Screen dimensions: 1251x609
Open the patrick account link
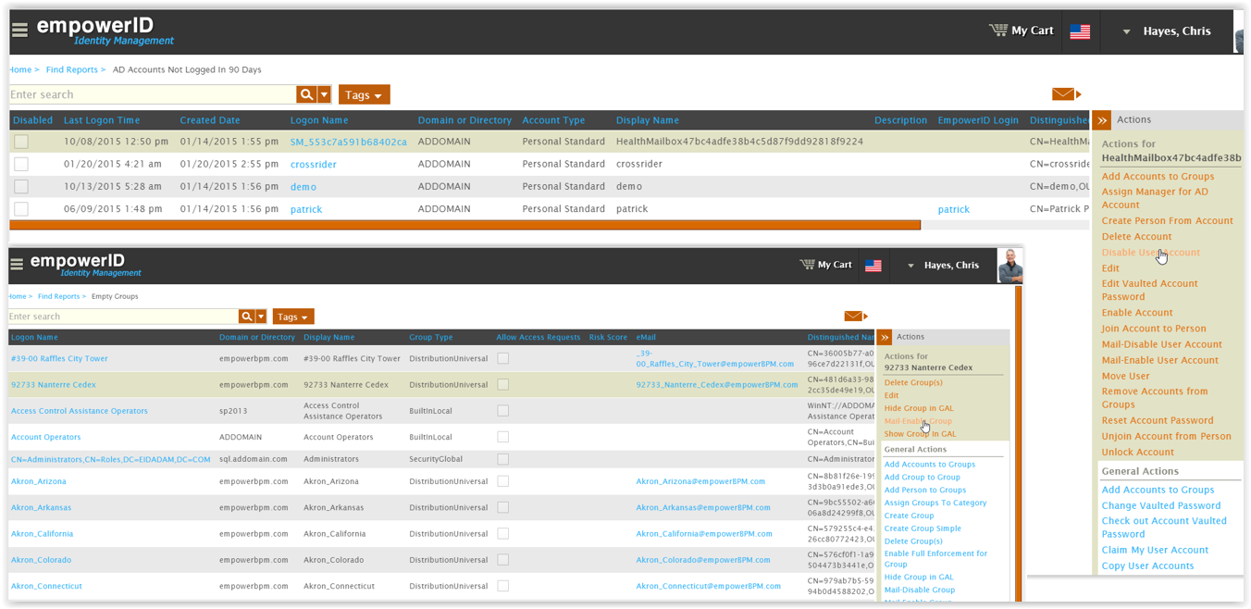[x=306, y=208]
